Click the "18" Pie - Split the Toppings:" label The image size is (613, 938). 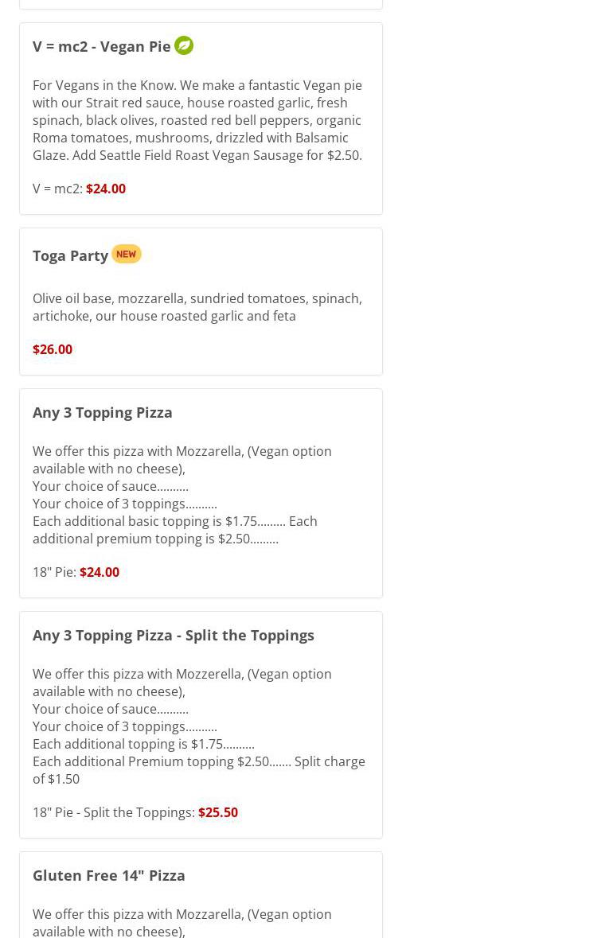coord(113,812)
